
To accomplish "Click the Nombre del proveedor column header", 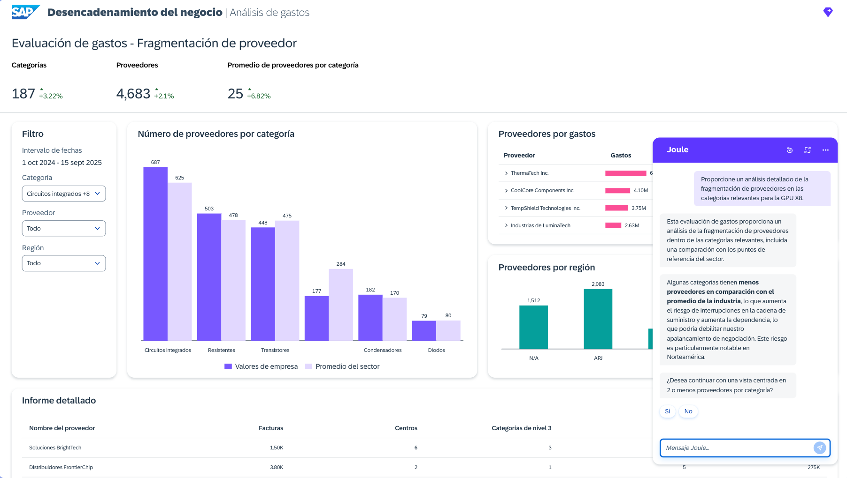I will click(62, 428).
